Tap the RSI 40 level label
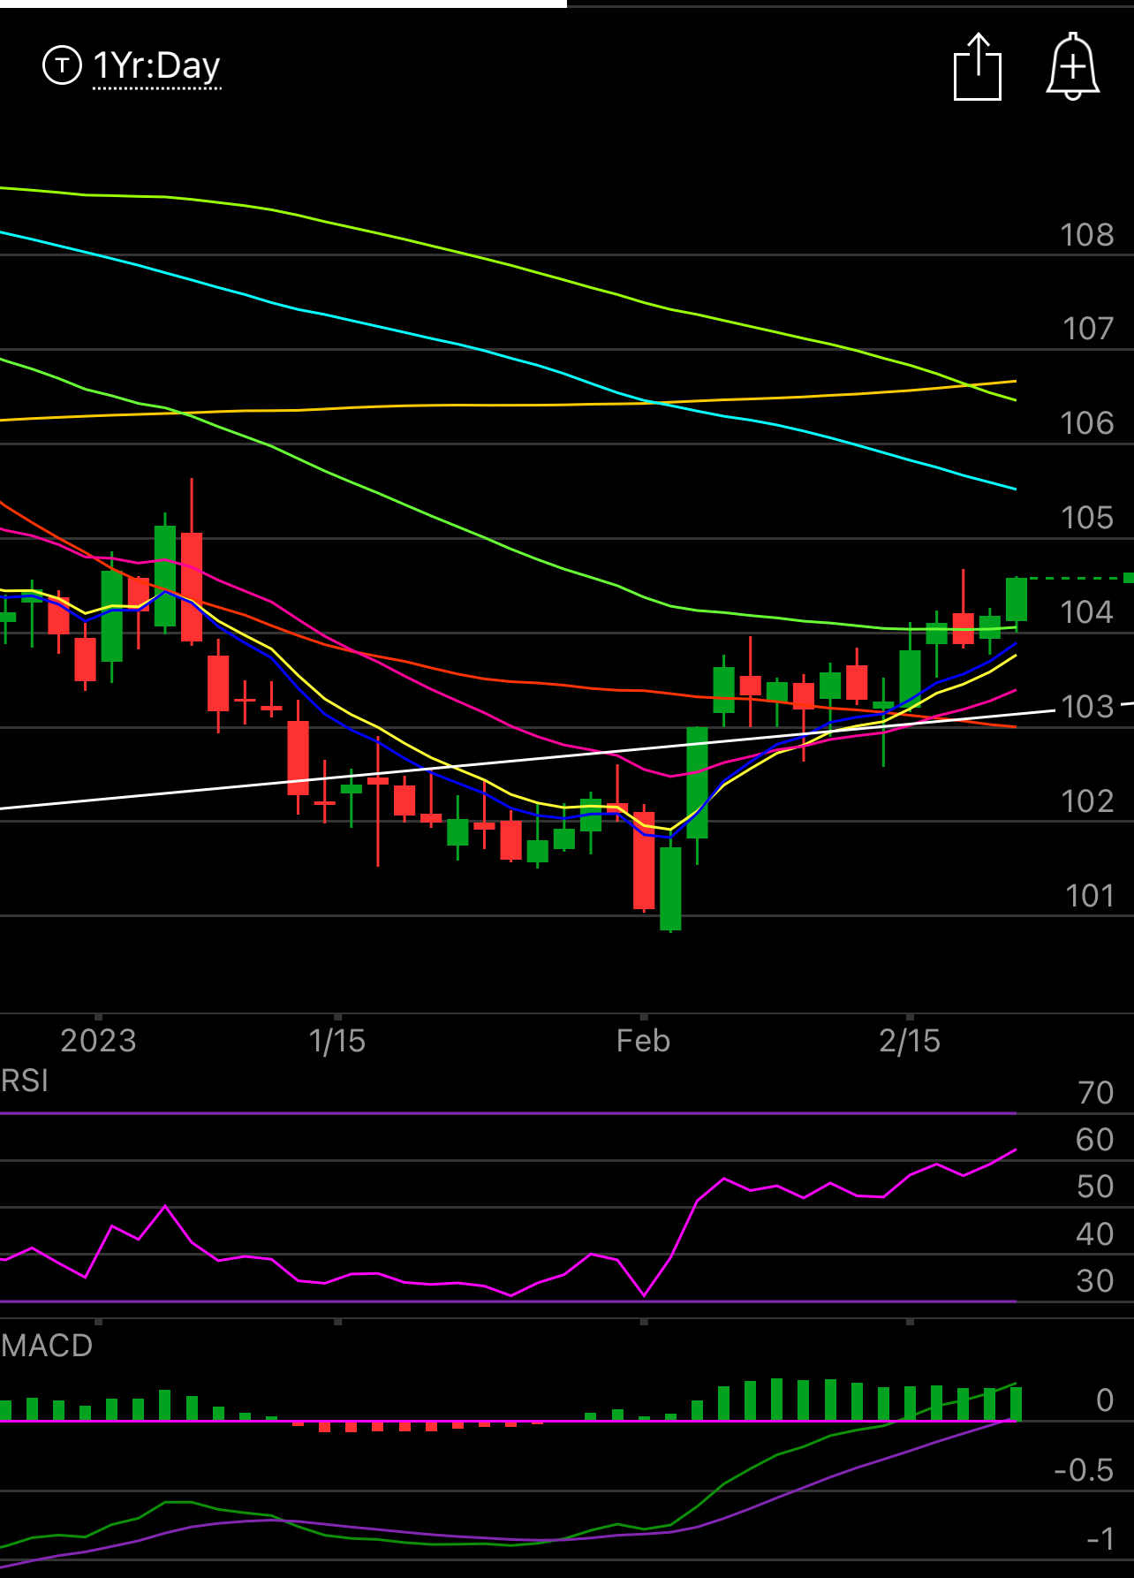The height and width of the screenshot is (1578, 1134). pos(1095,1234)
